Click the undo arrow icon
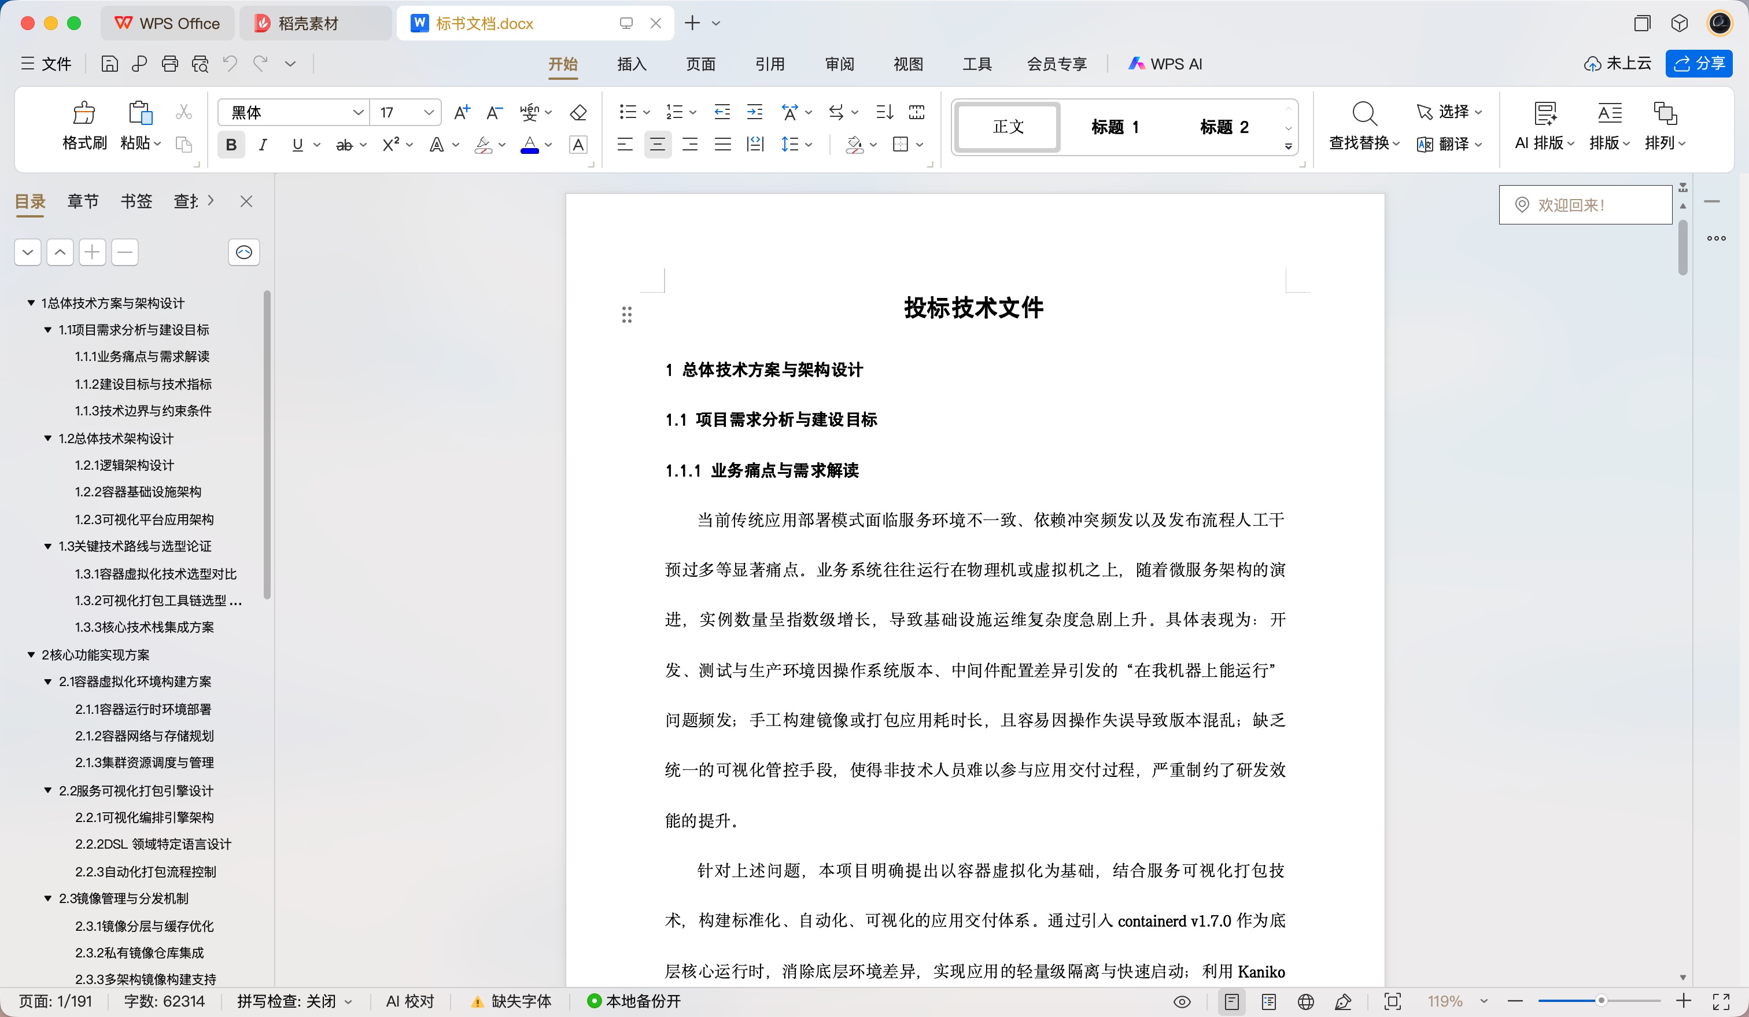 [230, 64]
